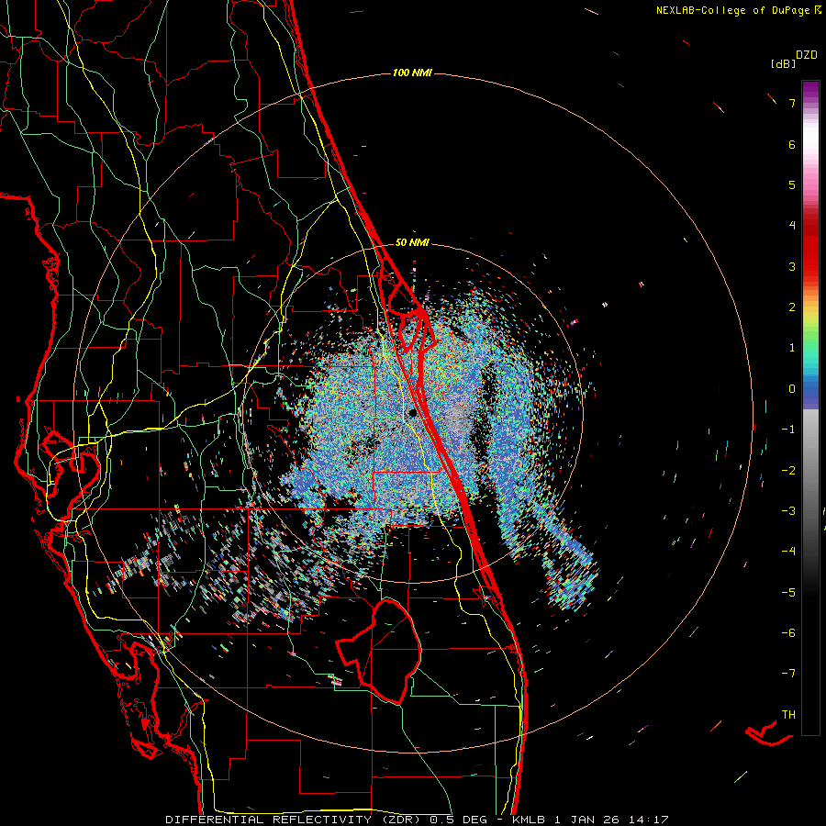
Task: Click the -2 dB tick label on the scale
Action: click(x=788, y=470)
